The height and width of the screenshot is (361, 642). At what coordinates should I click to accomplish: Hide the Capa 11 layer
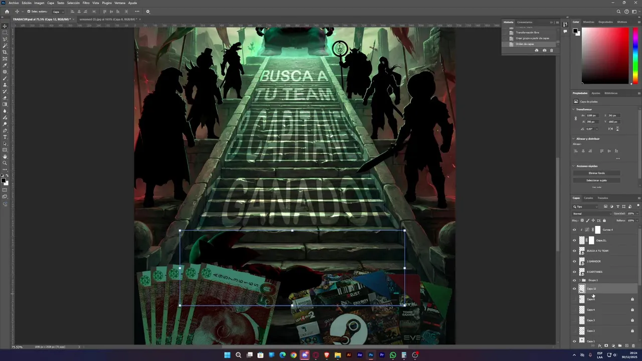click(574, 240)
